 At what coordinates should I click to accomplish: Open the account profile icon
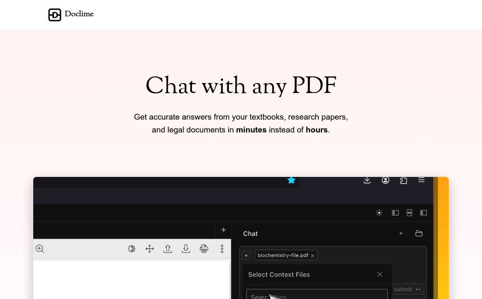coord(386,180)
